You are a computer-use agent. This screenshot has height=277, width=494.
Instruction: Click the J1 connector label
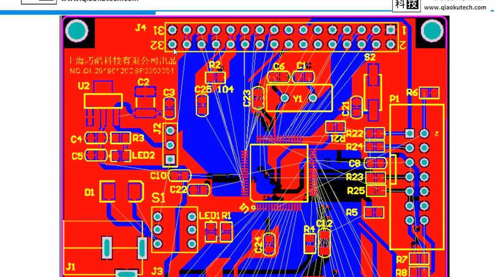point(71,266)
